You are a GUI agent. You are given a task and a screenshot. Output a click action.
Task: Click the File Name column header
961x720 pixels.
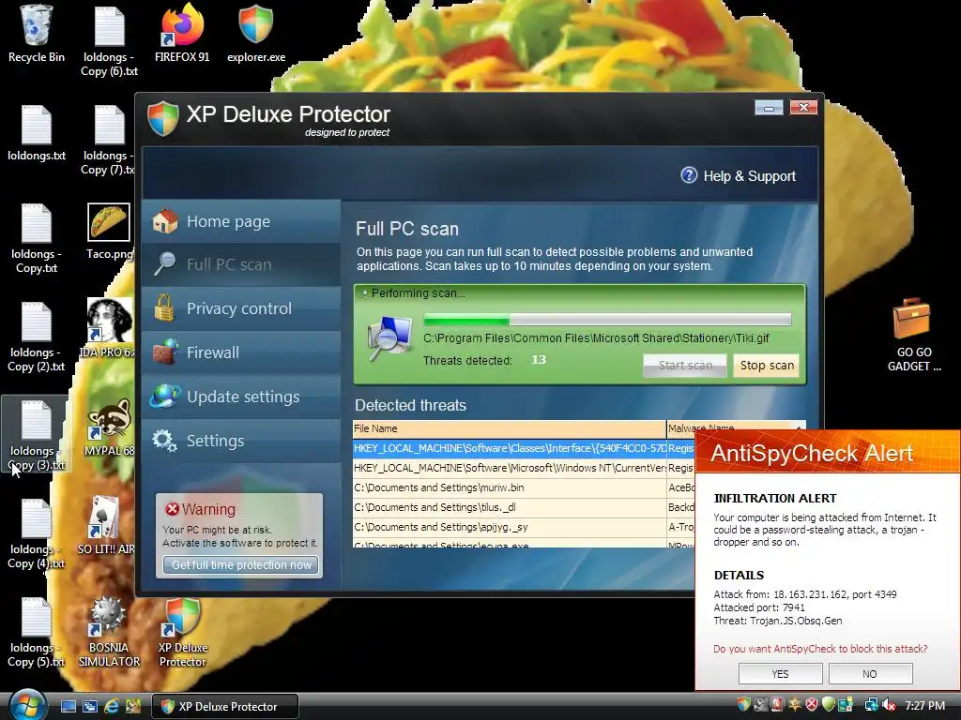pos(509,428)
